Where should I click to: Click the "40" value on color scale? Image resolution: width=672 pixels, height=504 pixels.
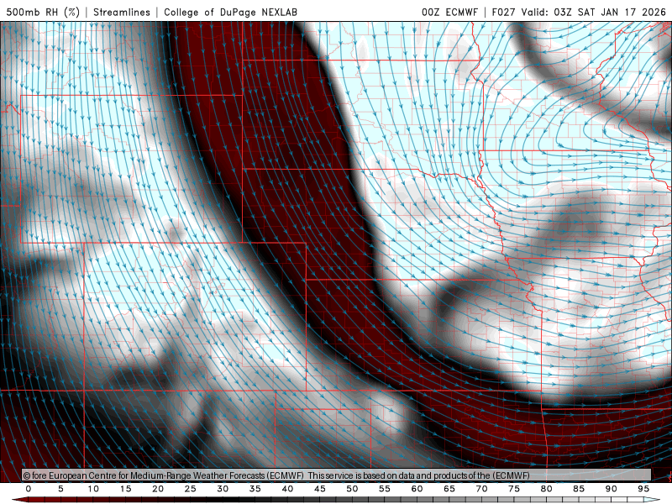click(287, 489)
